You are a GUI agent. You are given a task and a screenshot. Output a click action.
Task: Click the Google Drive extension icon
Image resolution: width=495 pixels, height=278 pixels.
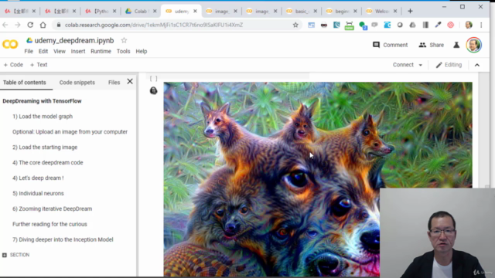pyautogui.click(x=412, y=25)
